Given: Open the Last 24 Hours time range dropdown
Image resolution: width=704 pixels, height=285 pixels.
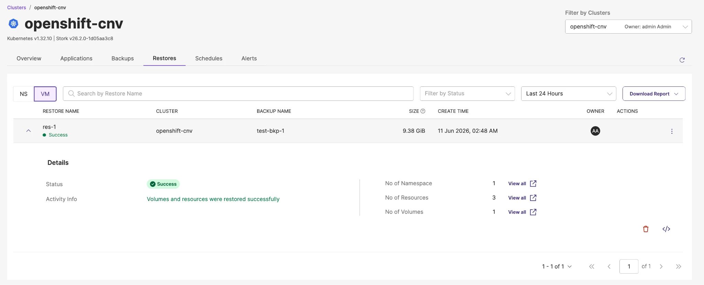Looking at the screenshot, I should coord(569,94).
